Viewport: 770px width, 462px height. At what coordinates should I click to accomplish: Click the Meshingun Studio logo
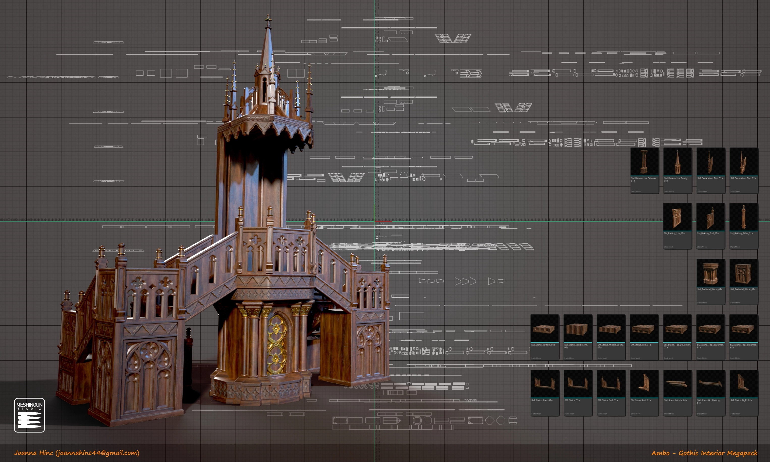pyautogui.click(x=29, y=415)
